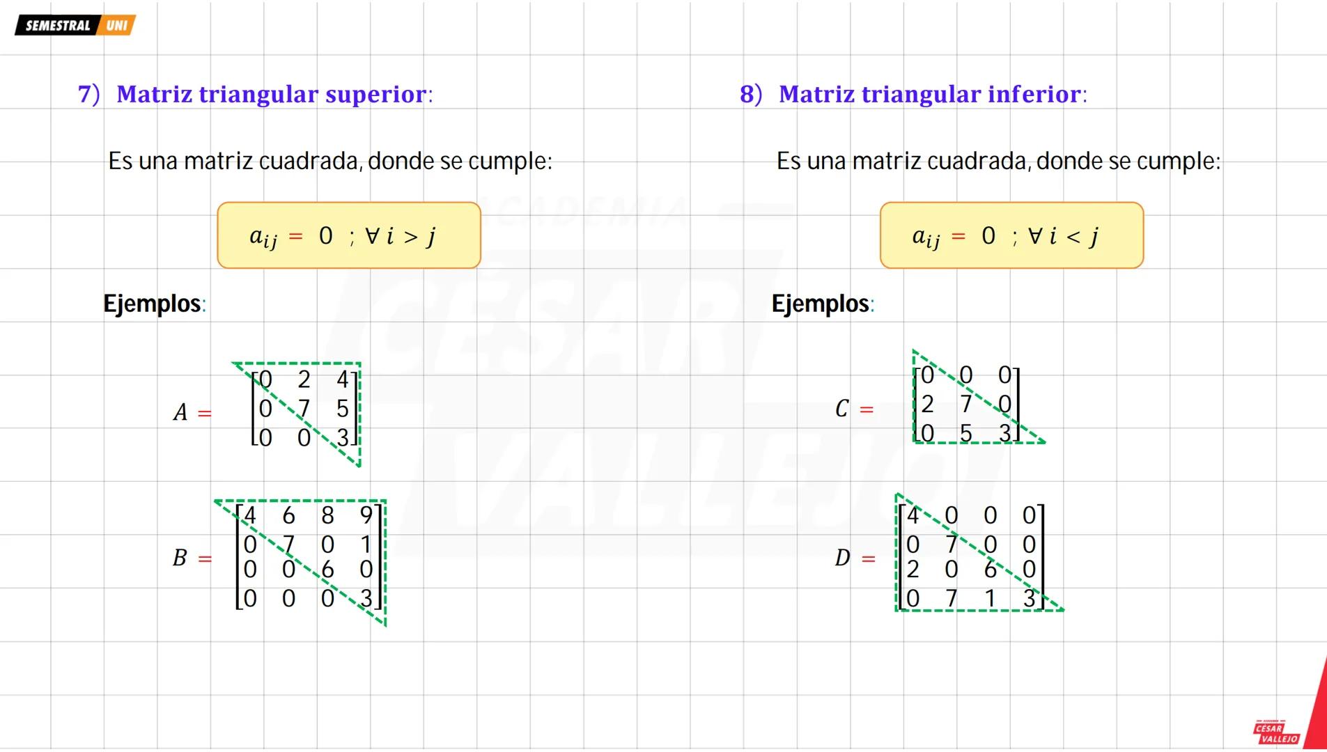1327x752 pixels.
Task: Click the right text Es una matriz cuadrada
Action: [998, 161]
